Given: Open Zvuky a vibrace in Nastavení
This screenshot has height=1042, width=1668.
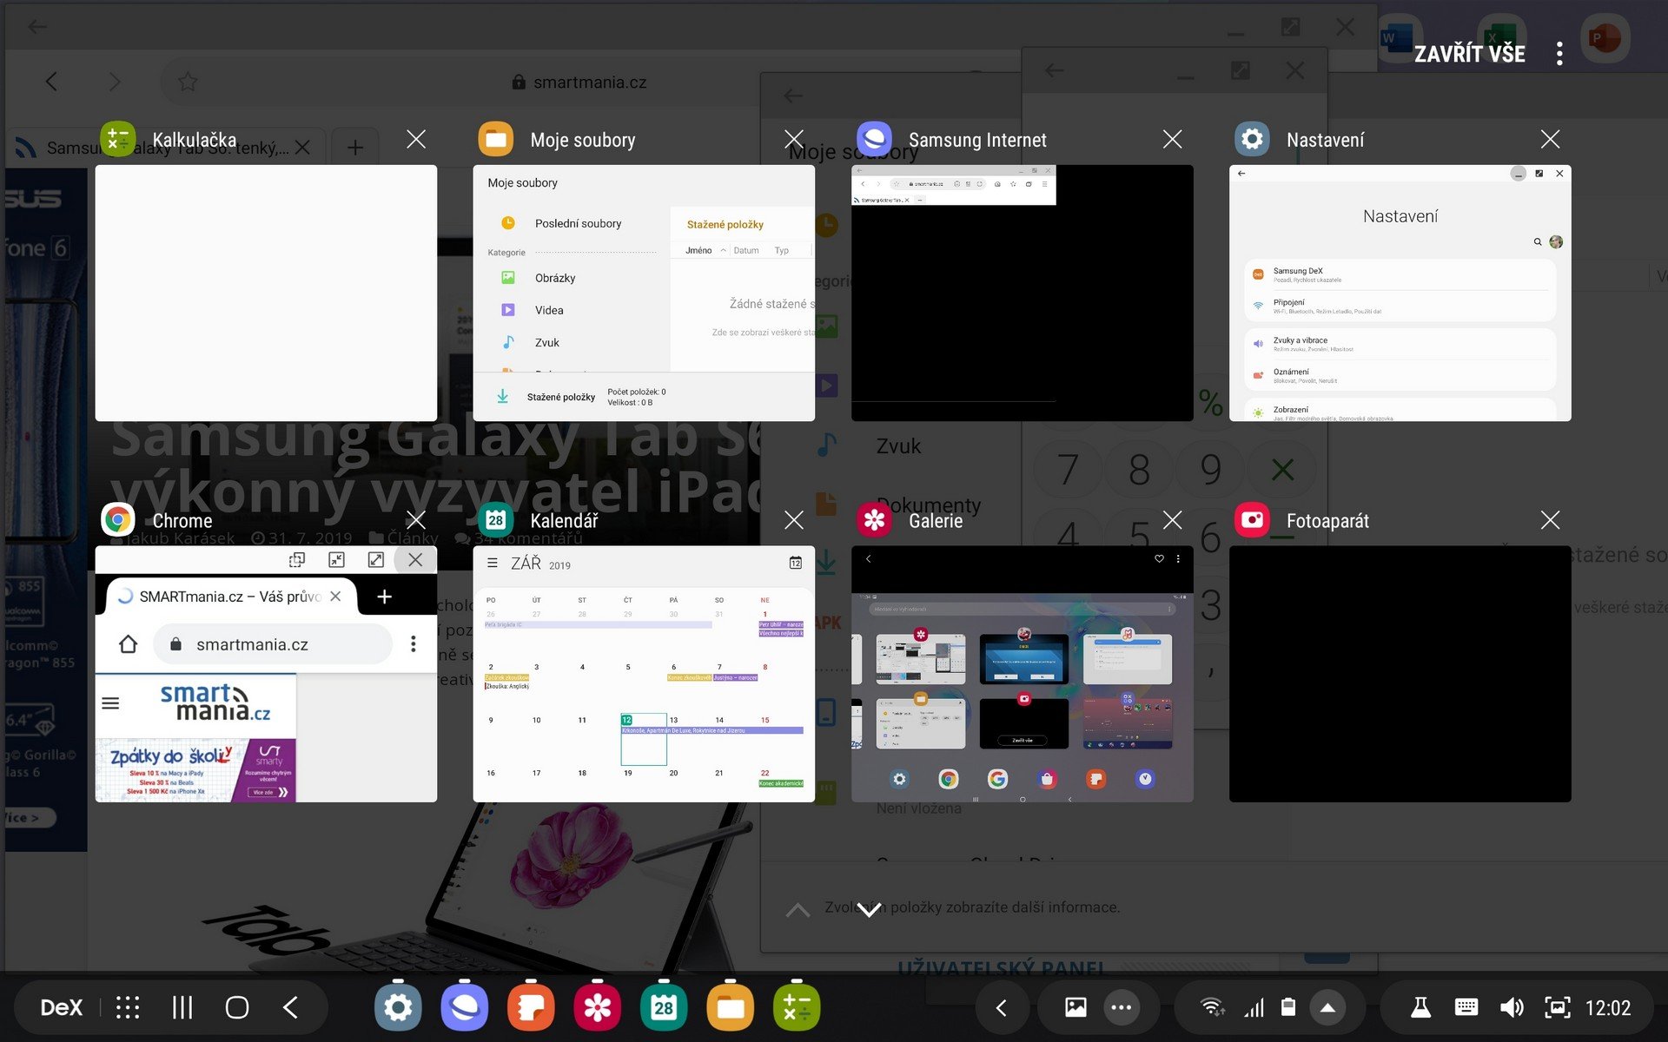Looking at the screenshot, I should pos(1400,344).
